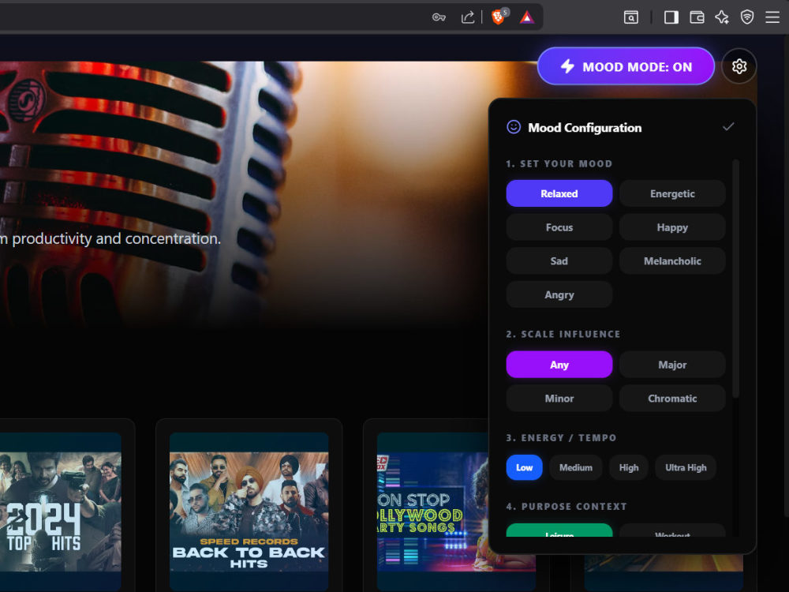The height and width of the screenshot is (592, 789).
Task: Open the Brave Shields lion icon
Action: tap(498, 17)
